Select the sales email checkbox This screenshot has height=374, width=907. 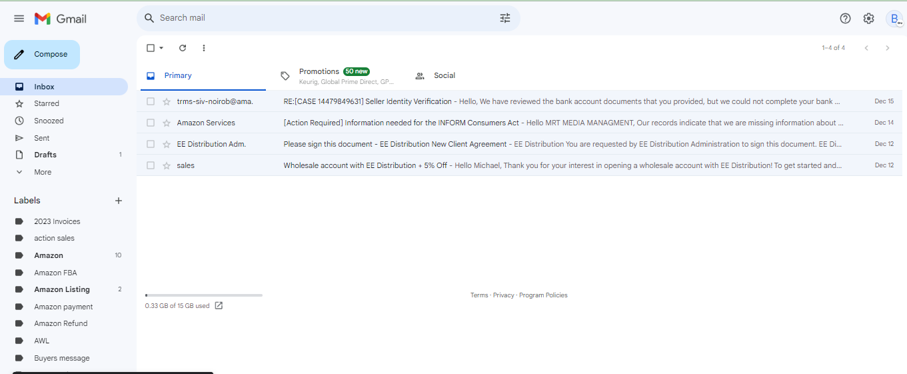tap(151, 165)
